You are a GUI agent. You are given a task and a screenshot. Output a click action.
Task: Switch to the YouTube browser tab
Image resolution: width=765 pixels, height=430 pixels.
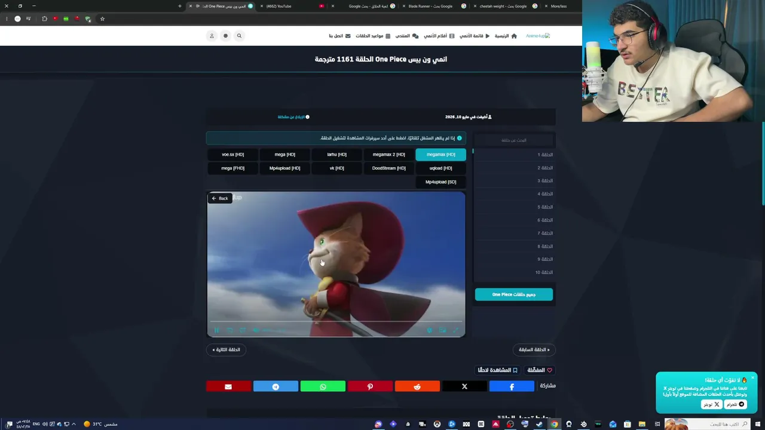click(x=293, y=6)
